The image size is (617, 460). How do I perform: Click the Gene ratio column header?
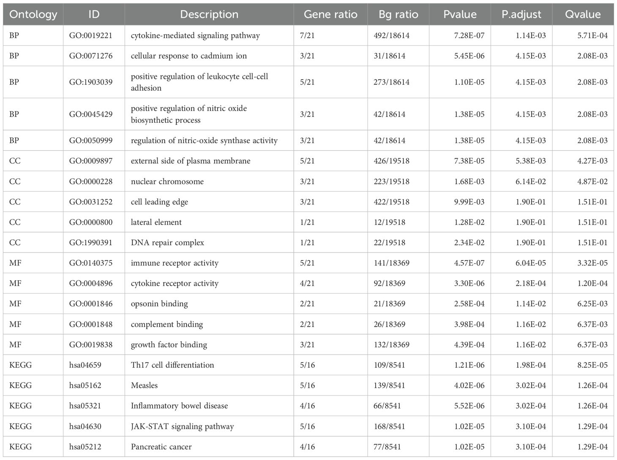tap(330, 14)
